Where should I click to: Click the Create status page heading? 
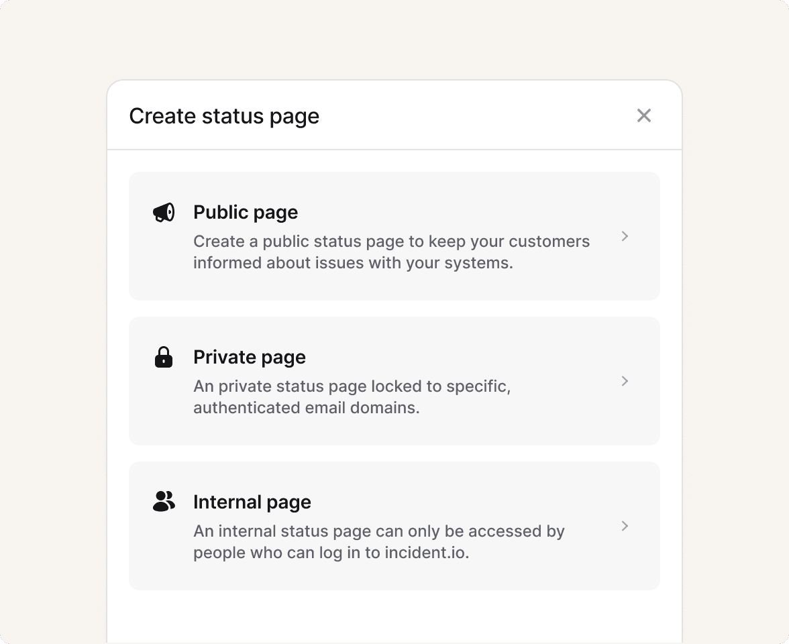coord(225,115)
